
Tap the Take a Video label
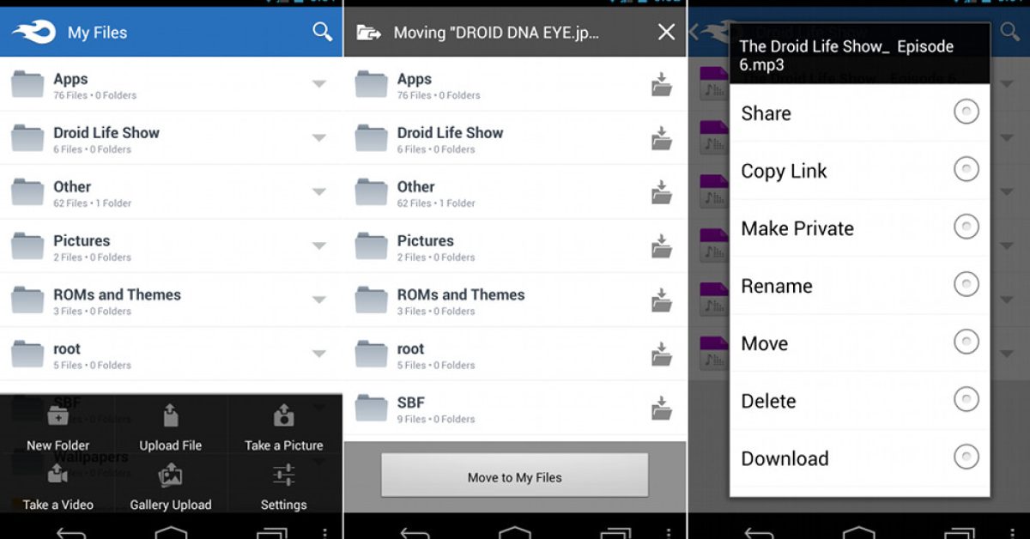(x=58, y=505)
